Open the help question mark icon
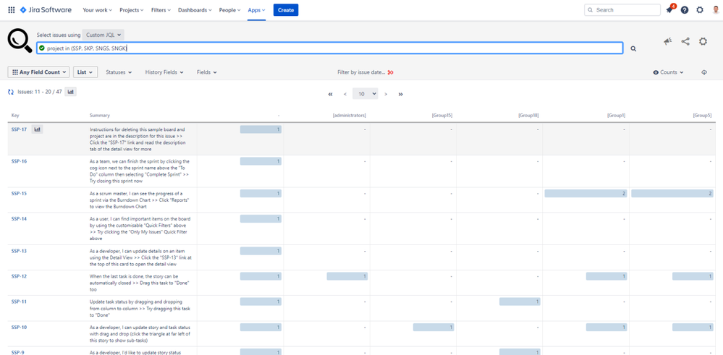723x355 pixels. 685,9
